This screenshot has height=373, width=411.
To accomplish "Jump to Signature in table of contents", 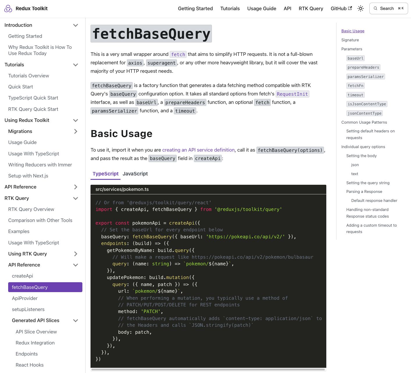I will click(350, 40).
